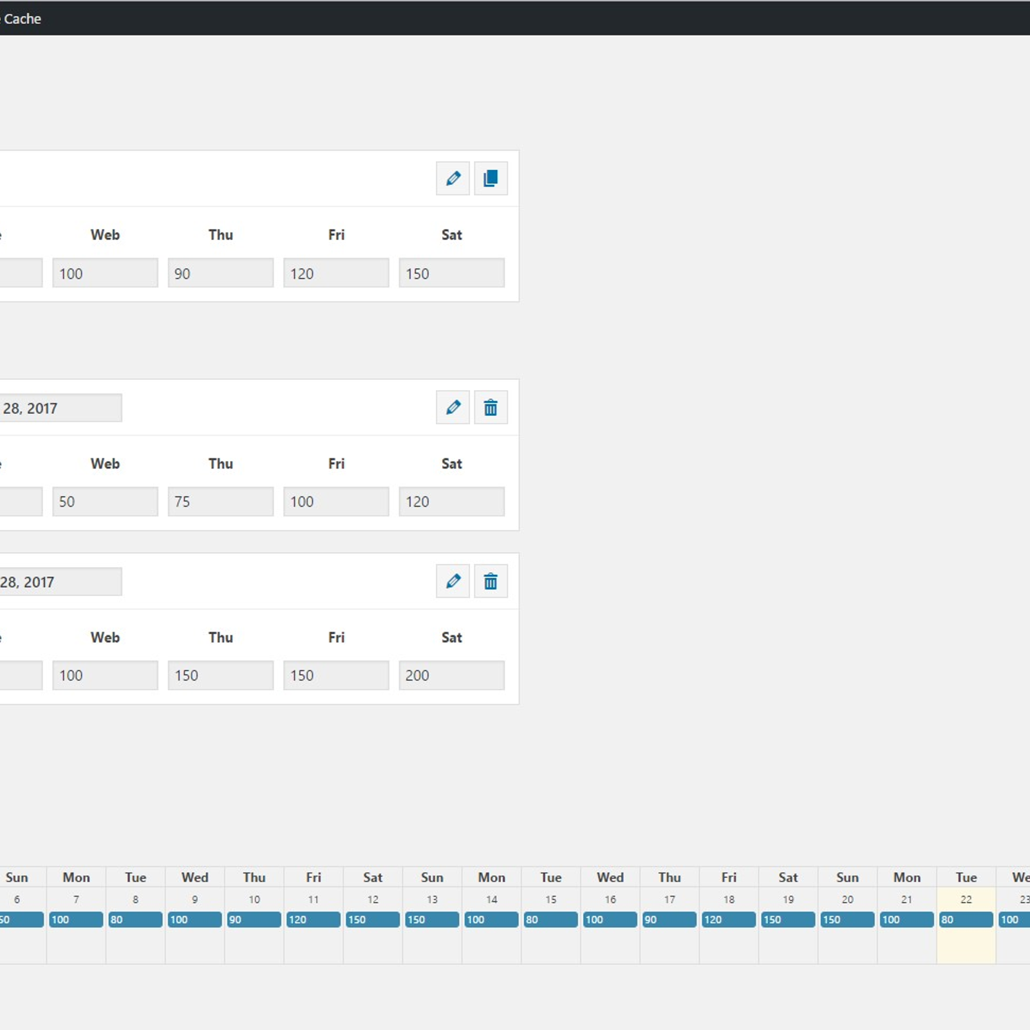Click the Sat price field showing 120

coord(451,501)
